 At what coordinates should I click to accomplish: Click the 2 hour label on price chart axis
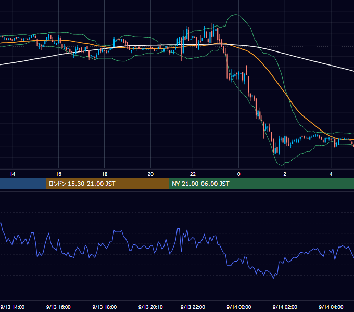point(285,174)
